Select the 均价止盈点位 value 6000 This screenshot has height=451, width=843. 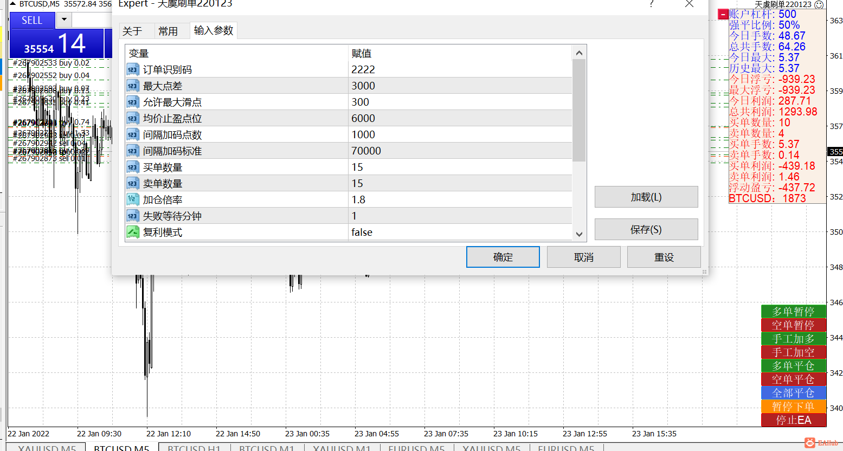(x=363, y=118)
